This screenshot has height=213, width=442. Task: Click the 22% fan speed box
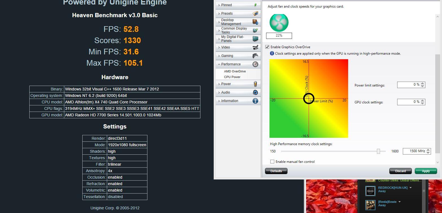[279, 35]
